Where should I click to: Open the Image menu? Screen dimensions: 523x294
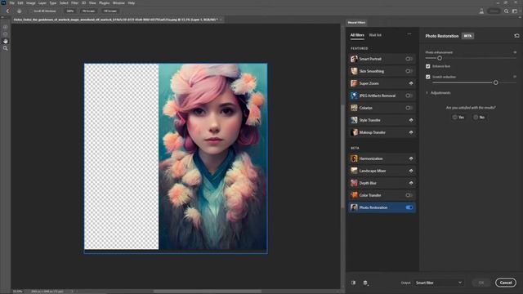31,3
